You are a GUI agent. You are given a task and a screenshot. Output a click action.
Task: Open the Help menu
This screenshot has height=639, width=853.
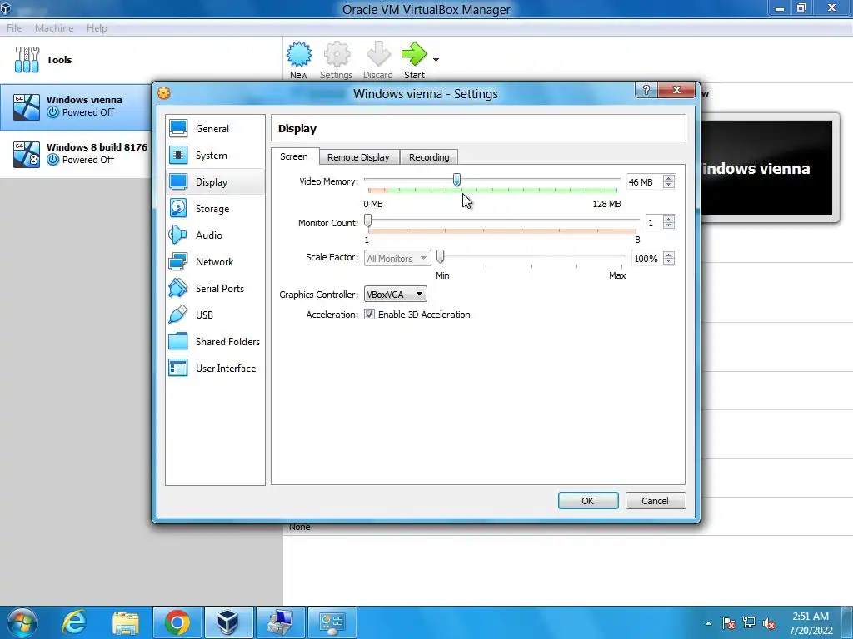coord(97,28)
